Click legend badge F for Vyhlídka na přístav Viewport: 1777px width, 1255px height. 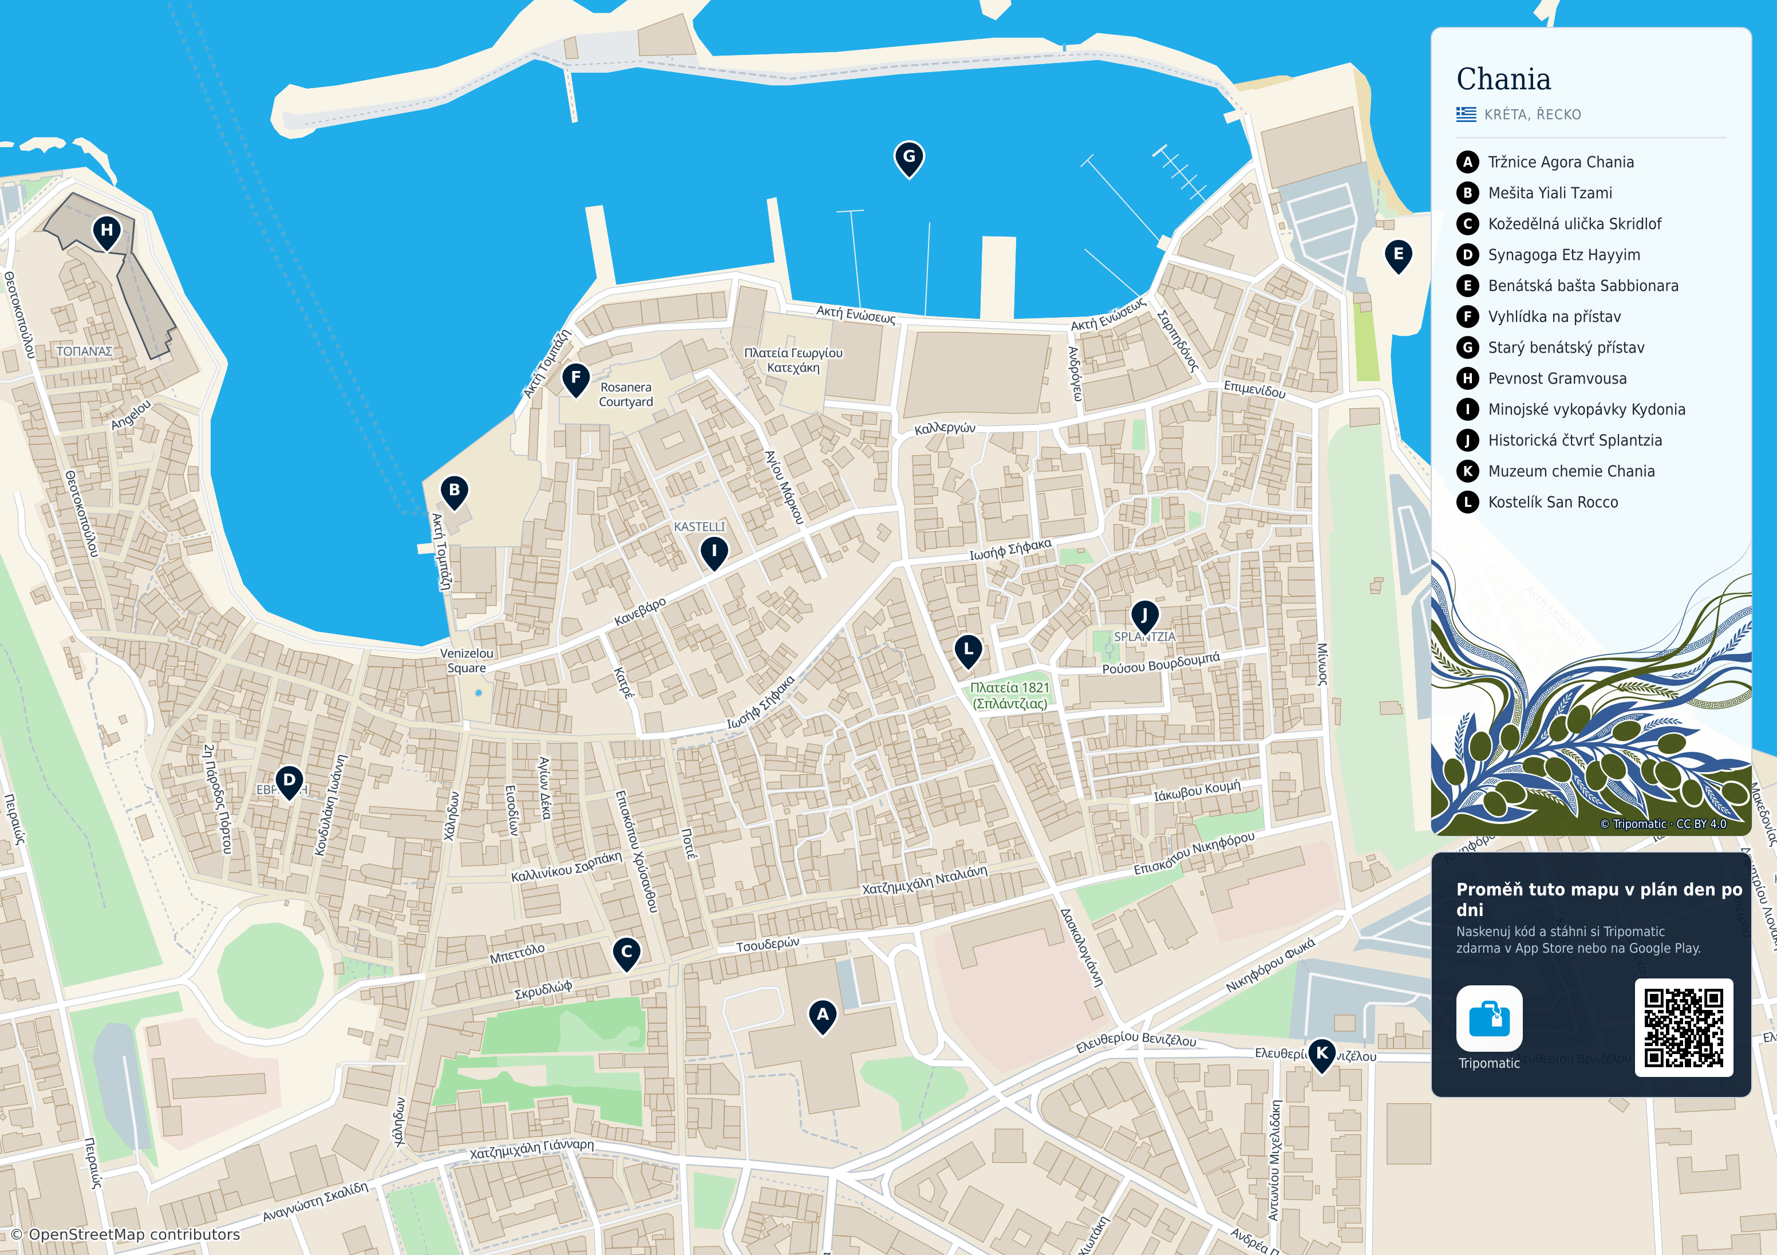coord(1467,317)
